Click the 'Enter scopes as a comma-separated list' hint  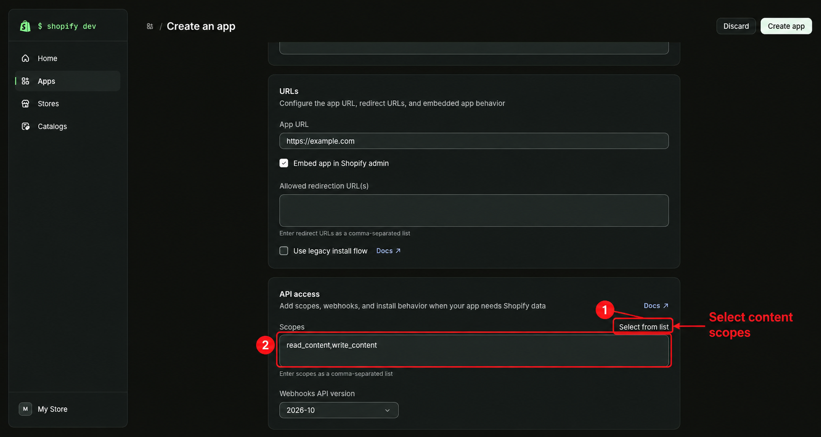(x=336, y=374)
